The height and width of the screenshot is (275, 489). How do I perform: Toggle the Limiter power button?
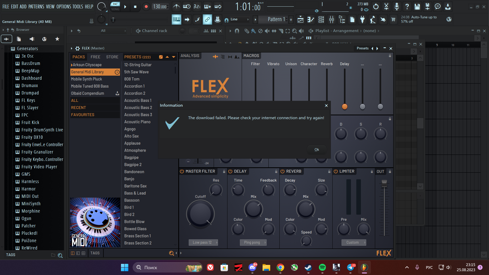[336, 172]
